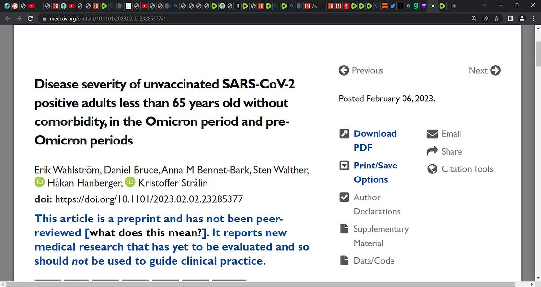
Task: Select the Author Declarations checkmark icon
Action: [x=345, y=197]
